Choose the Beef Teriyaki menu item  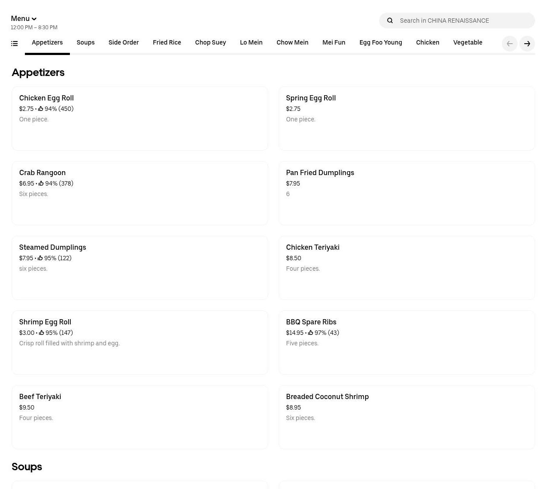140,417
